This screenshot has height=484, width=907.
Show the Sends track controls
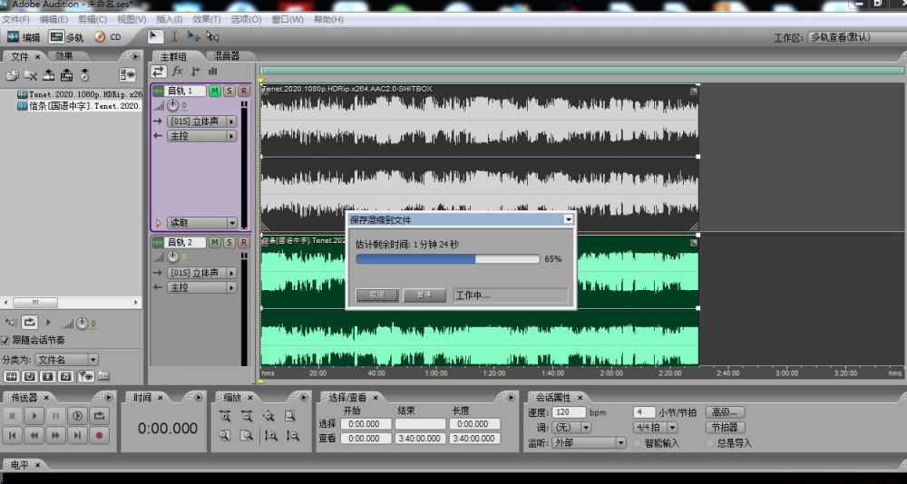[x=196, y=71]
